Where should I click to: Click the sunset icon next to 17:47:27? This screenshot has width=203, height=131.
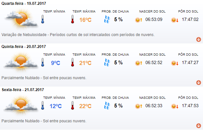tap(175, 63)
